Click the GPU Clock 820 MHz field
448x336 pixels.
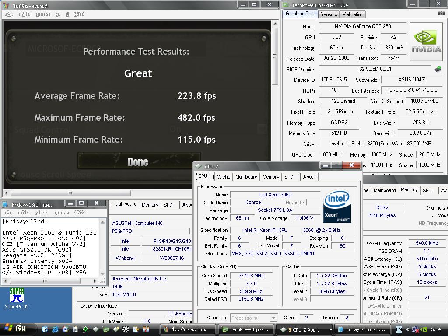332,154
